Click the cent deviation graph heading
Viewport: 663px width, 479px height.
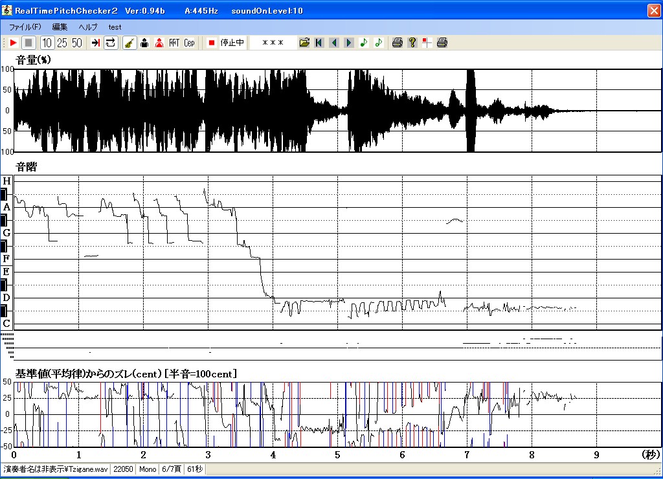click(126, 373)
